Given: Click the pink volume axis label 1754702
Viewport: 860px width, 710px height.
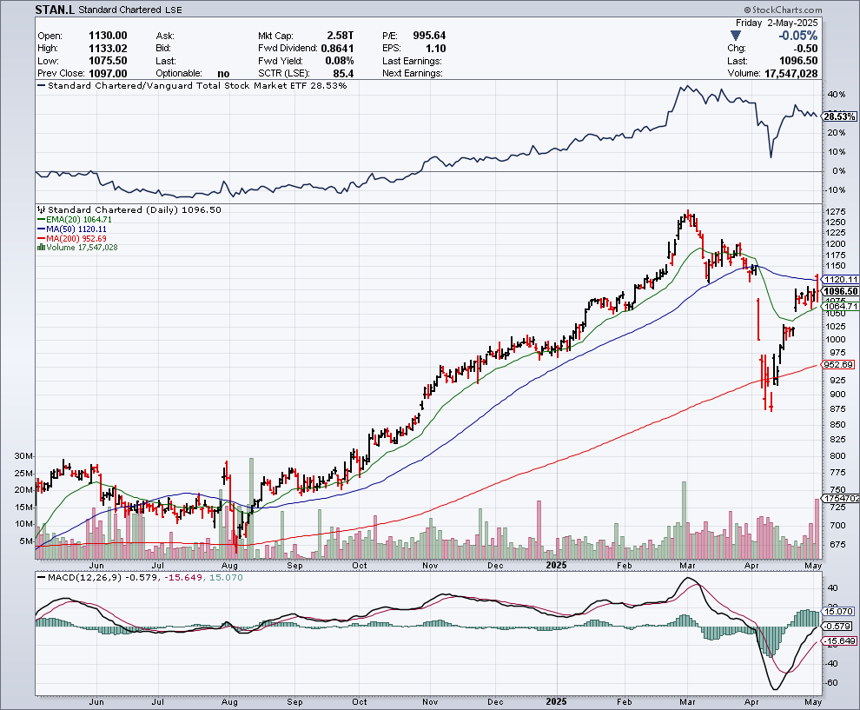Looking at the screenshot, I should (842, 498).
